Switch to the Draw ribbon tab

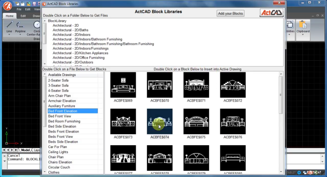(36, 16)
